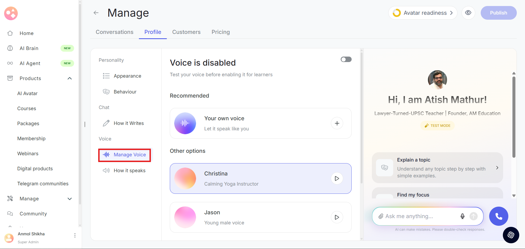Open the Pricing tab

(220, 32)
